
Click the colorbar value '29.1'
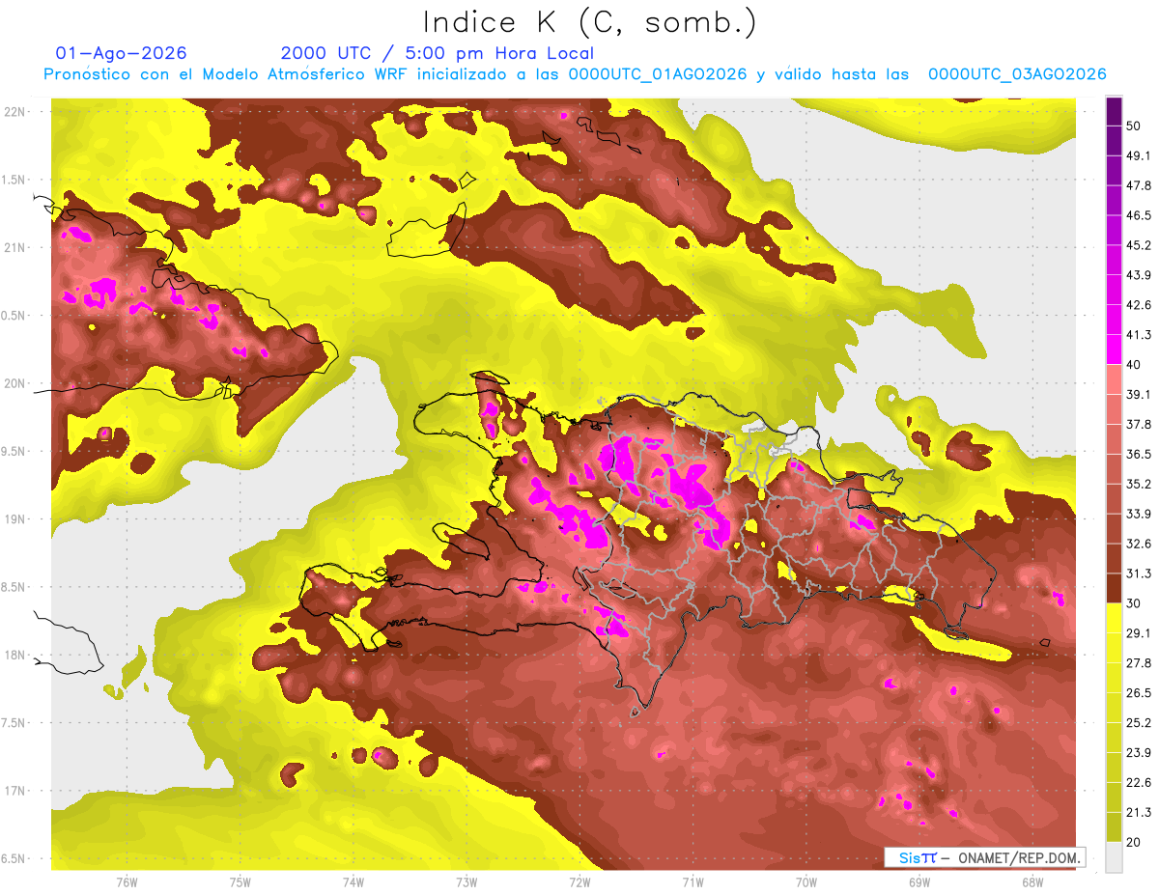(1138, 633)
